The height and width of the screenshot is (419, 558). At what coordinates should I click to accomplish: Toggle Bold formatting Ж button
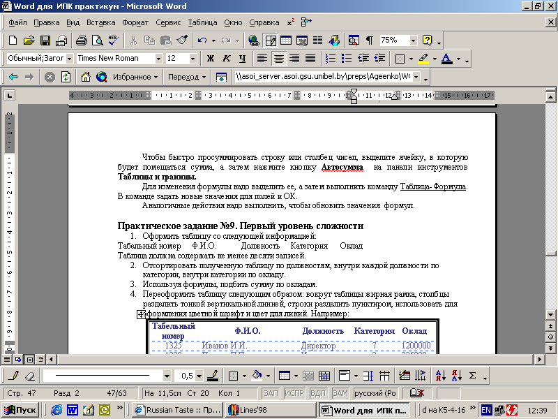coord(211,59)
